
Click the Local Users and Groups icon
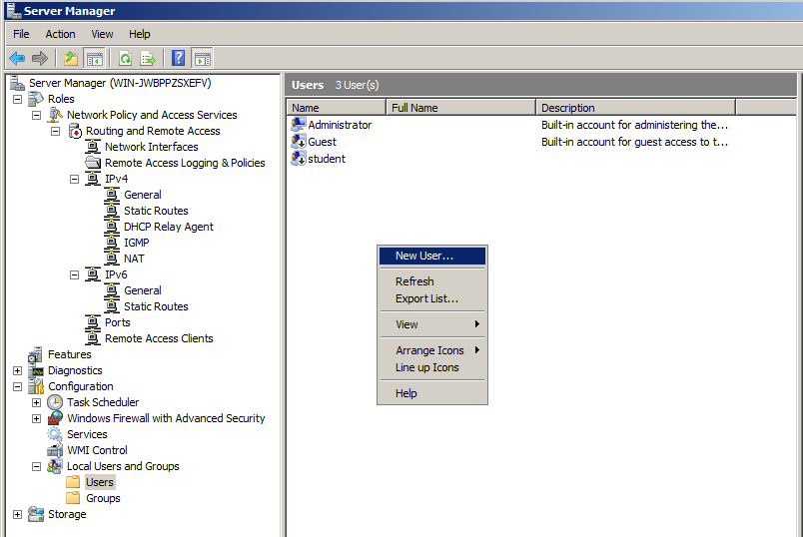[x=55, y=466]
